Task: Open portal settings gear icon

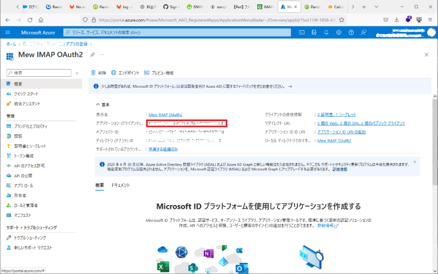Action: point(339,32)
